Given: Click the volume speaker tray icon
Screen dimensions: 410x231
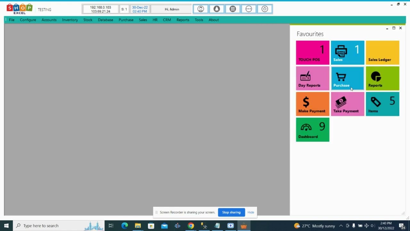Looking at the screenshot, I should (x=373, y=226).
